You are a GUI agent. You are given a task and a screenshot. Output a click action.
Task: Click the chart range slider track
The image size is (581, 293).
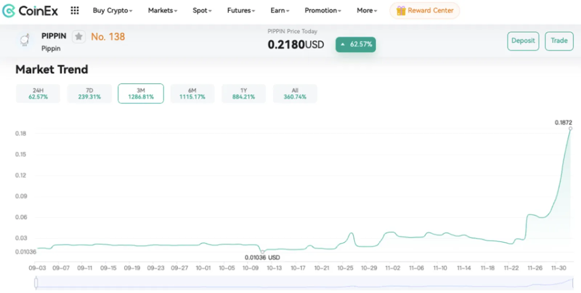tap(304, 282)
